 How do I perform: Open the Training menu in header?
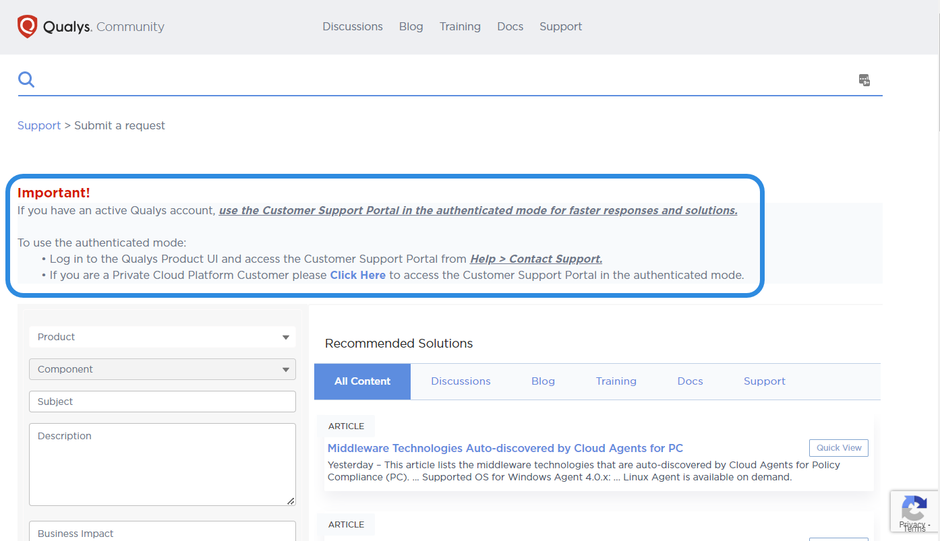click(460, 26)
